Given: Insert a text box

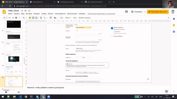Looking at the screenshot, I should (33, 18).
